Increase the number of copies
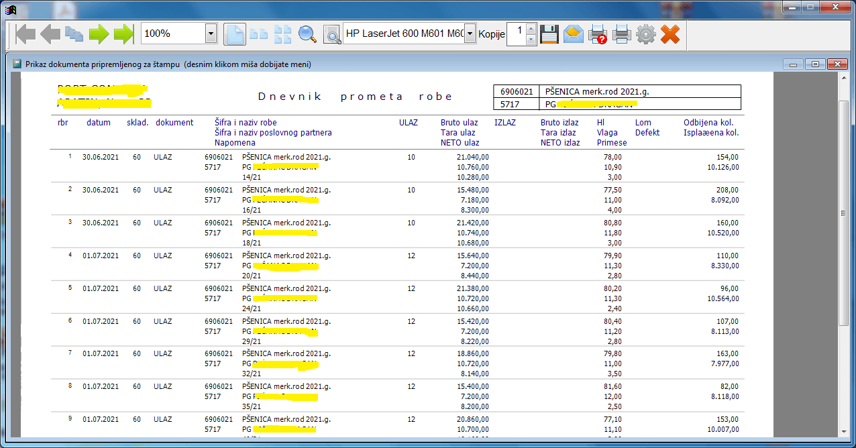The height and width of the screenshot is (448, 856). [x=531, y=28]
